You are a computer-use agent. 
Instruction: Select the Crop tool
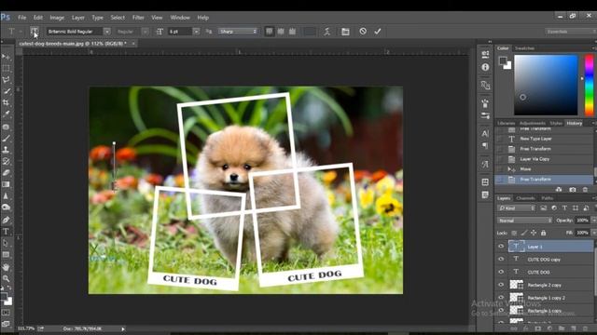pos(6,102)
